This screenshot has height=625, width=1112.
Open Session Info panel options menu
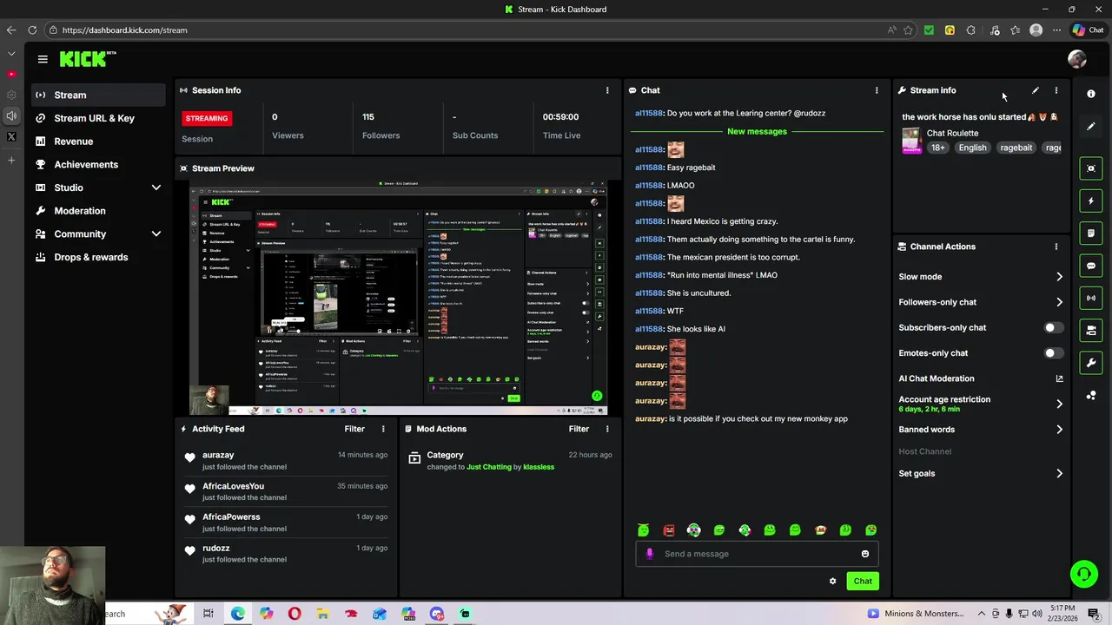click(x=607, y=90)
